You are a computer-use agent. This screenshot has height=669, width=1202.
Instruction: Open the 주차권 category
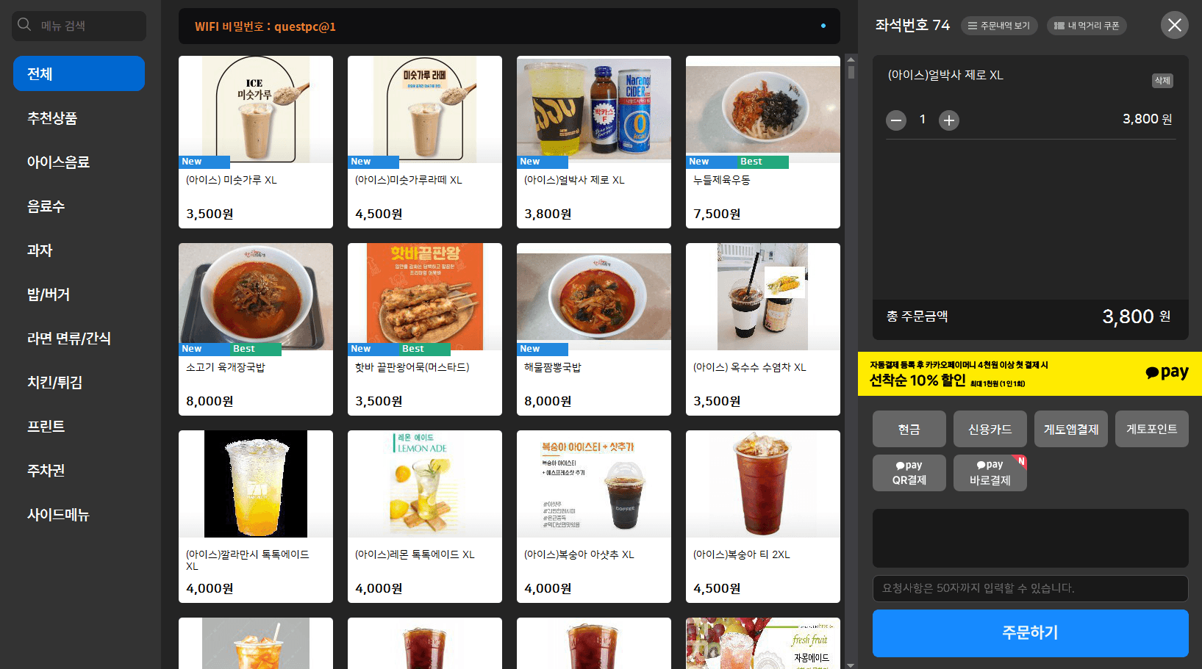[79, 470]
